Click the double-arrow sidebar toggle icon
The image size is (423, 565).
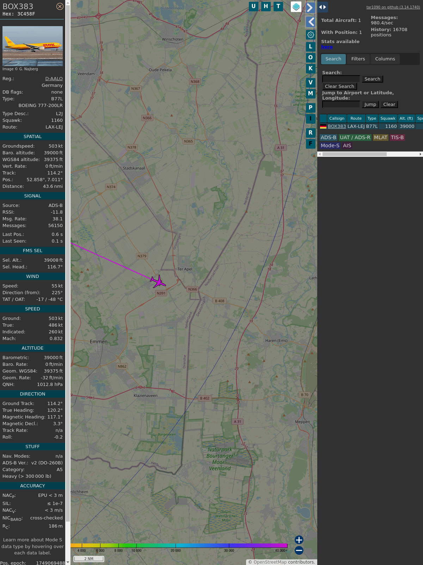[323, 7]
